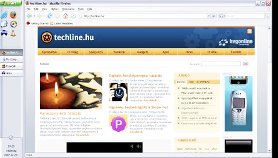Viewport: 278px width, 158px height.
Task: Click the OK button next to search field
Action: click(x=245, y=64)
